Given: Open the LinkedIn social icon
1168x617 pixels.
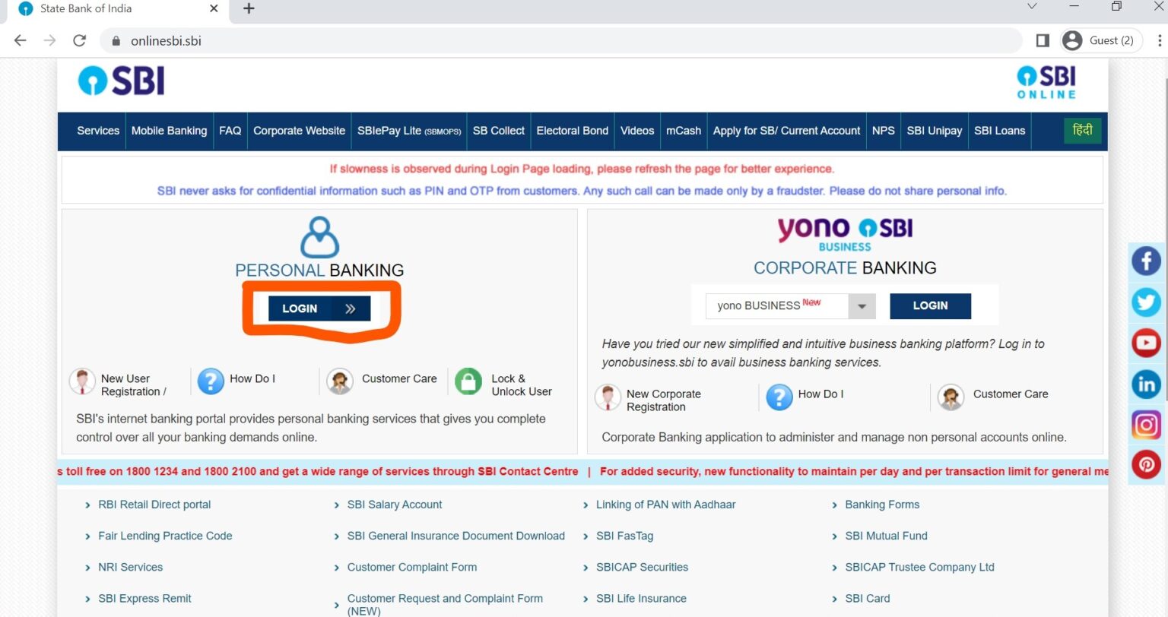Looking at the screenshot, I should 1146,384.
